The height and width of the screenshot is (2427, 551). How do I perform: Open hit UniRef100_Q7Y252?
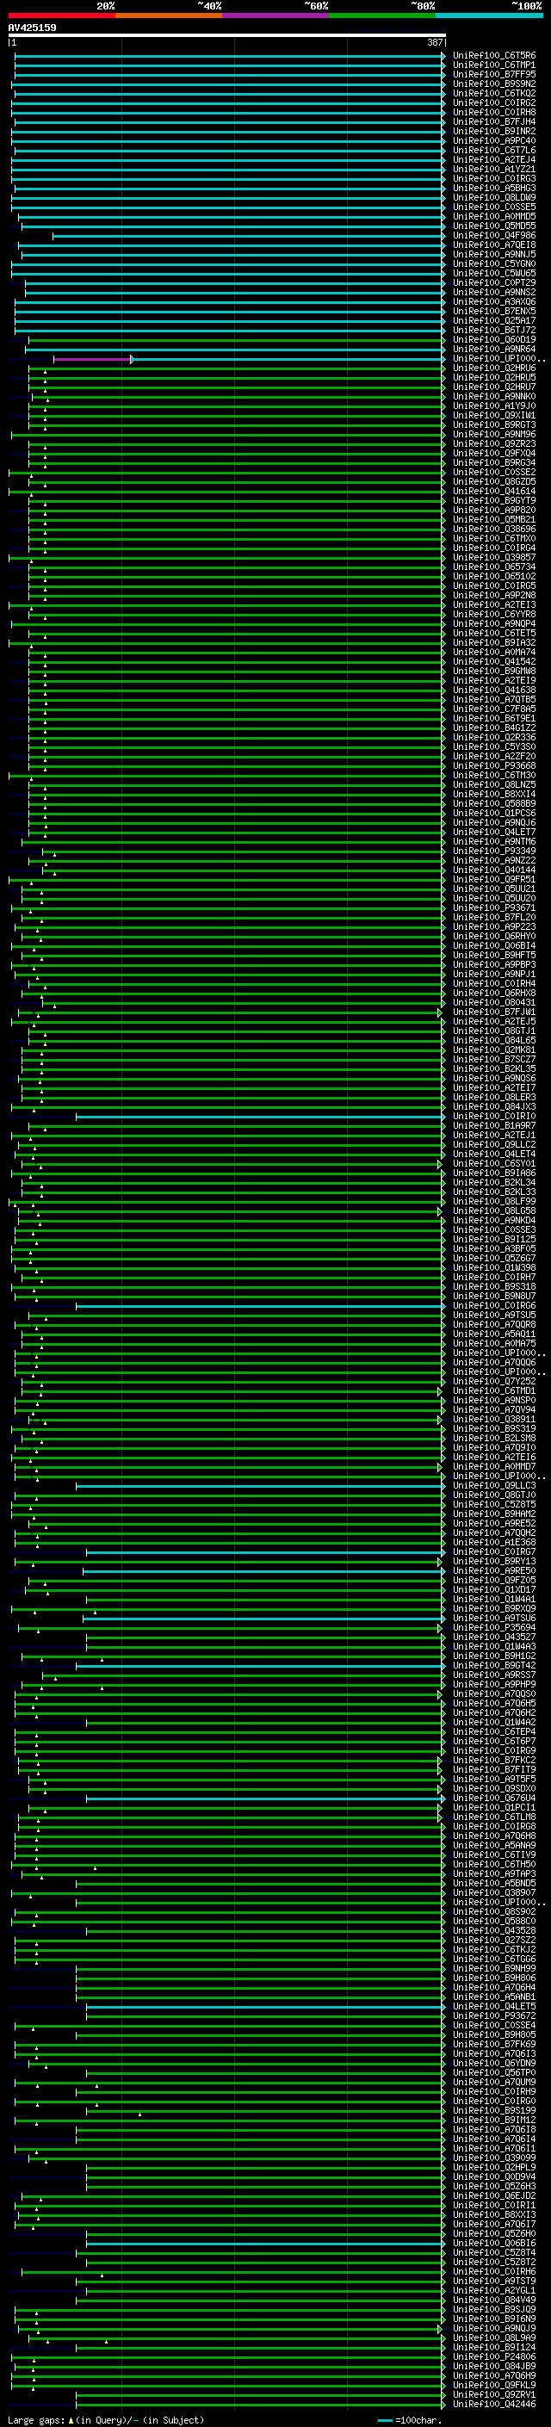click(494, 1381)
